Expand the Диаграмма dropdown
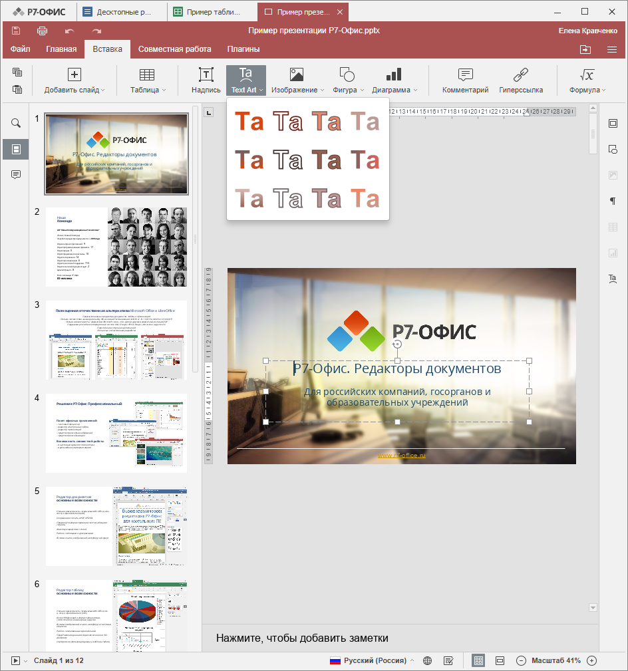 (416, 90)
